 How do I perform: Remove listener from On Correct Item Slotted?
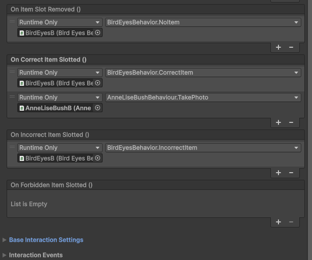(291, 122)
